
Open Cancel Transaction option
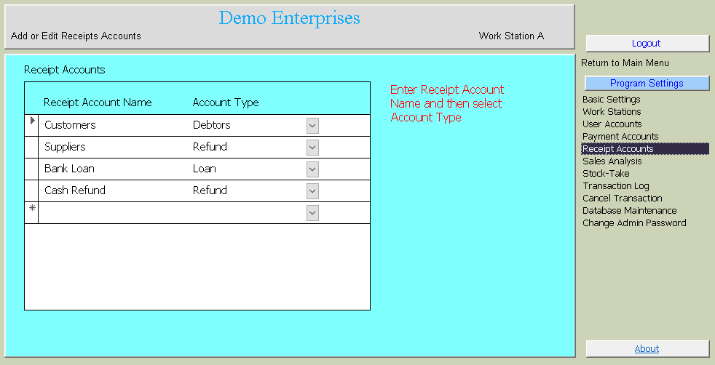pos(623,198)
